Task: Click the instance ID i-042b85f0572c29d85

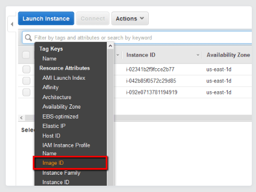Action: [151, 81]
